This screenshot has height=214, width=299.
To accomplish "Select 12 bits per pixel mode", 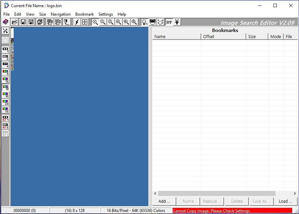I will click(5, 80).
